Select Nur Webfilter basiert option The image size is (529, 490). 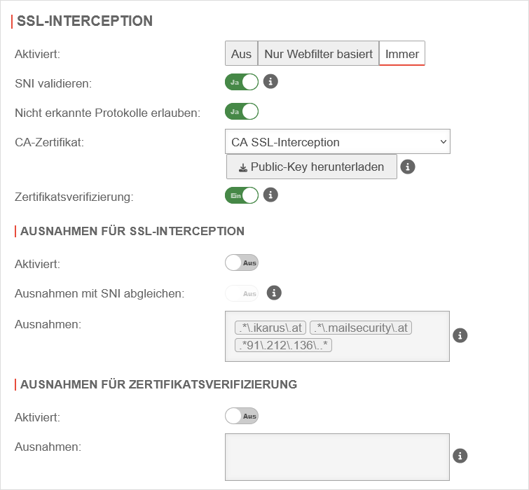point(318,54)
